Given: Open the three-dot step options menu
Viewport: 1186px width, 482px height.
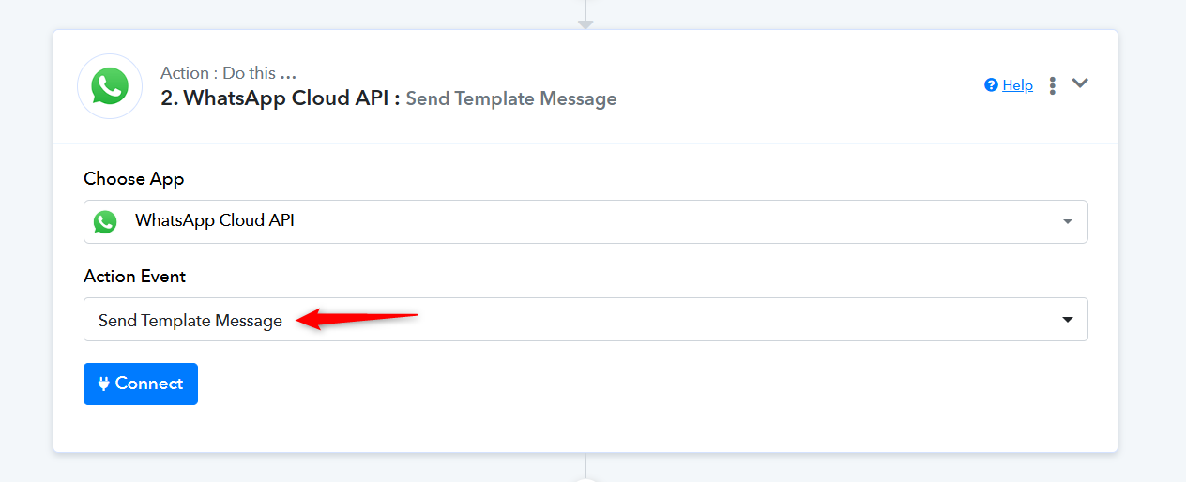Looking at the screenshot, I should (x=1053, y=85).
